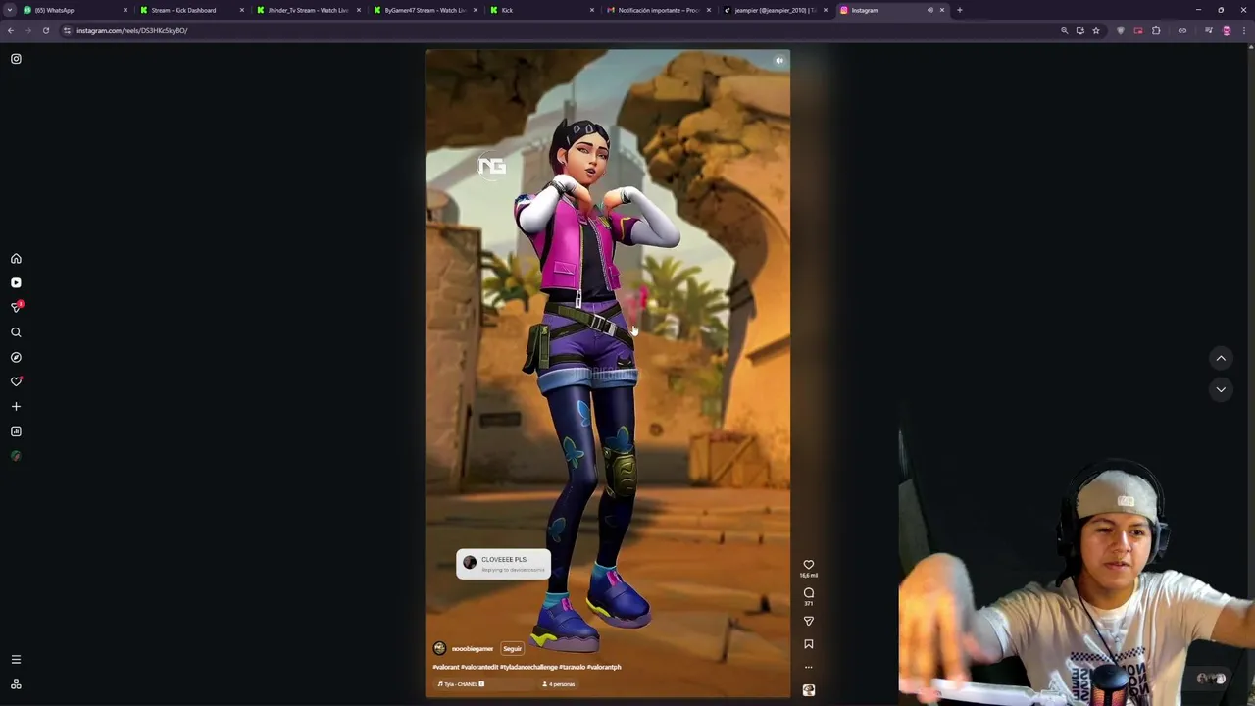This screenshot has height=706, width=1255.
Task: Open zoom magnifier in address bar
Action: 1064,30
